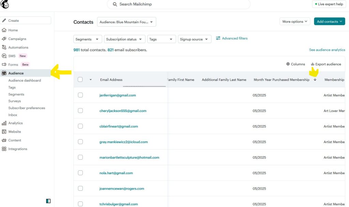The height and width of the screenshot is (207, 349).
Task: Click into the Search Mailchimp field
Action: (179, 4)
